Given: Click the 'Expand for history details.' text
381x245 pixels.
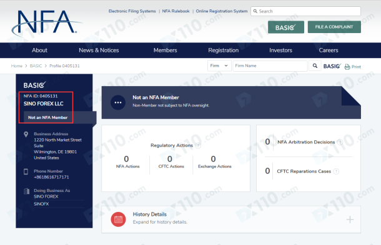Looking at the screenshot, I should coord(160,222).
